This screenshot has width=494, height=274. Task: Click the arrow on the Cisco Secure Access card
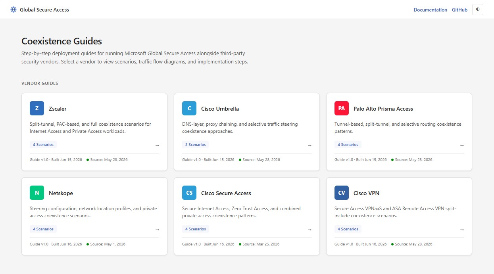point(309,230)
